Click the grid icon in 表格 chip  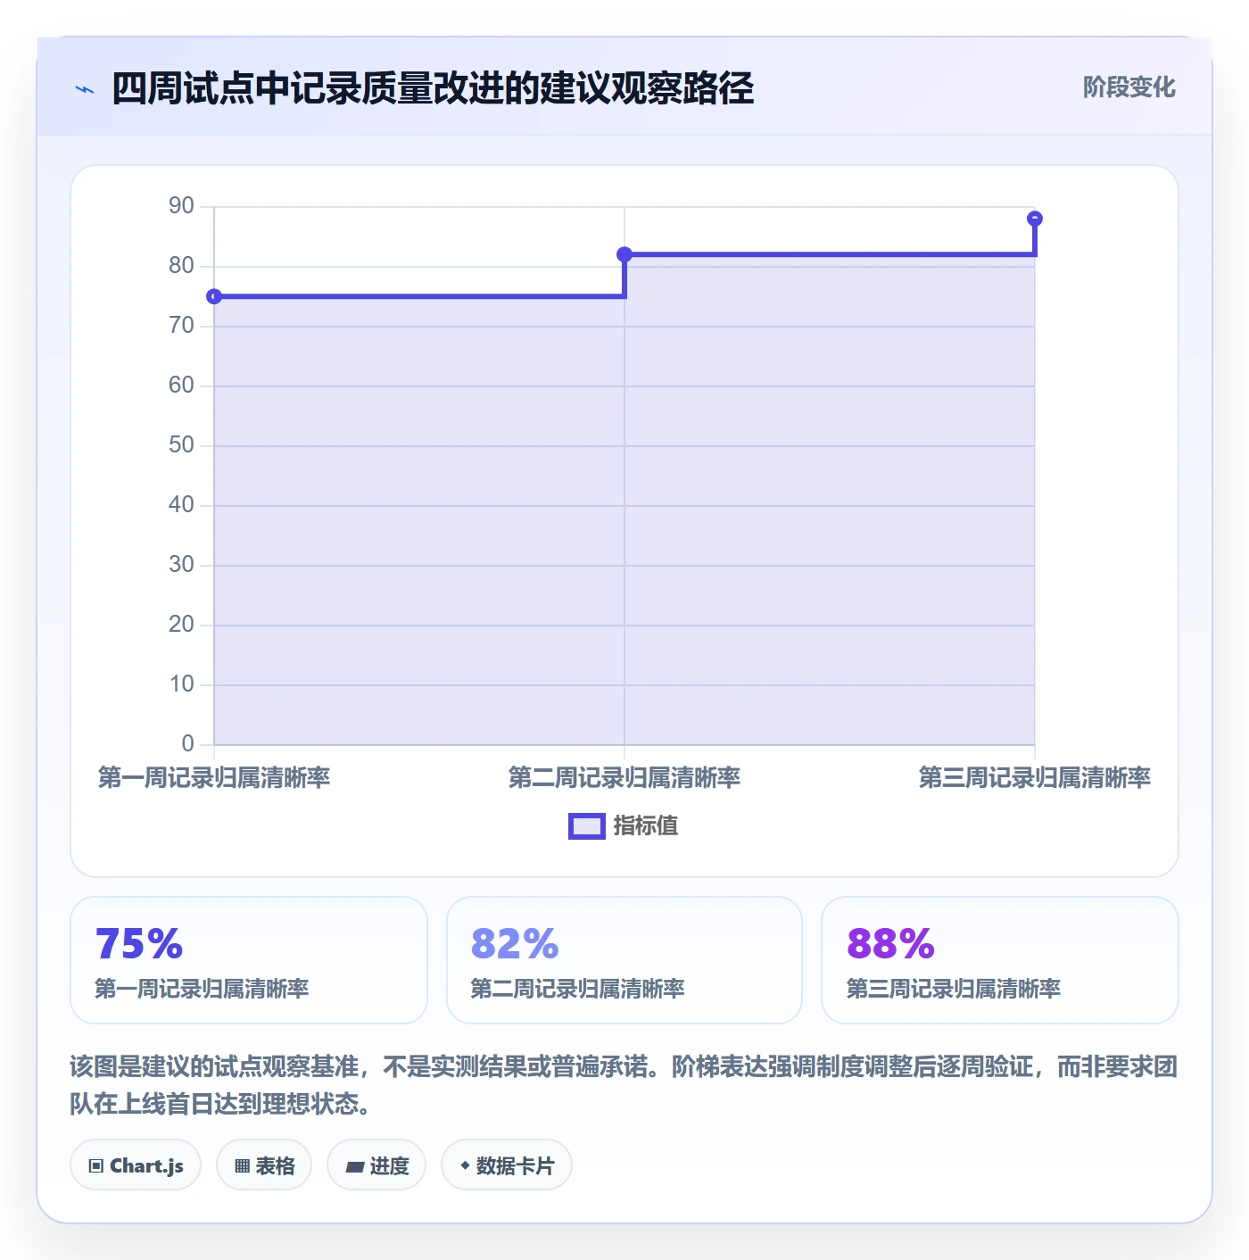[x=242, y=1165]
